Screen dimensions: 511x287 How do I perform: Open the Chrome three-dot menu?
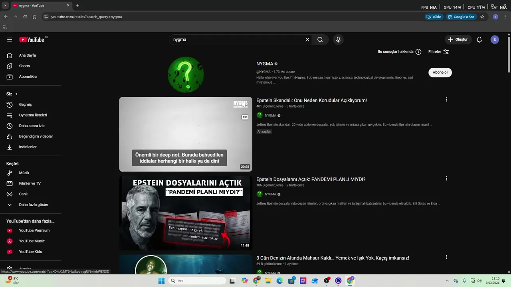pyautogui.click(x=505, y=17)
